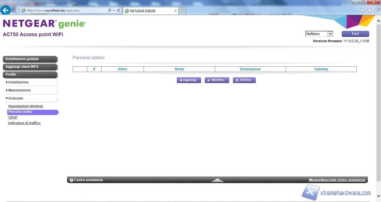
Task: Expand the Manutenzione section
Action: [20, 90]
